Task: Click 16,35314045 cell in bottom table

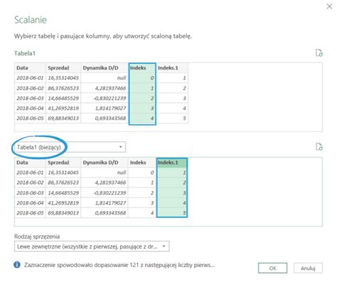Action: pos(63,173)
